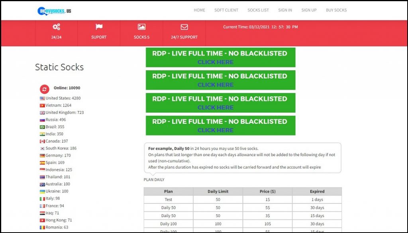Image resolution: width=408 pixels, height=233 pixels.
Task: Click the Brazil flag icon
Action: [42, 127]
